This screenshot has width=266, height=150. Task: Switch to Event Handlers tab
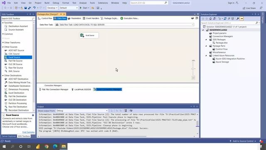(91, 18)
